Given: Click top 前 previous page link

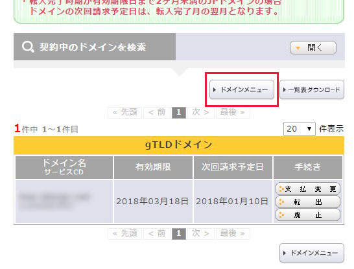Looking at the screenshot, I should pos(157,112).
